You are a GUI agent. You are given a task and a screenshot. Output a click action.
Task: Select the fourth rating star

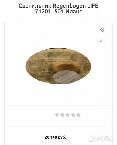click(x=73, y=115)
